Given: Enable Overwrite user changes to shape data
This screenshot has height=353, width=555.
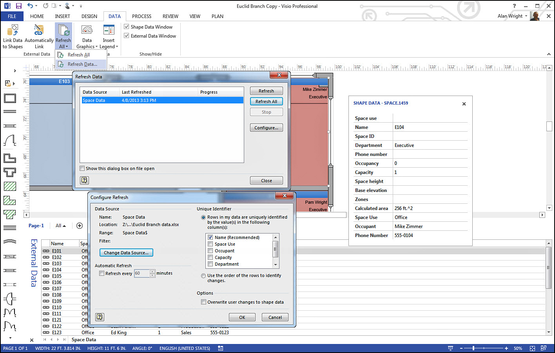Looking at the screenshot, I should 204,302.
